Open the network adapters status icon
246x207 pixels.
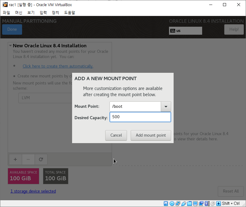pos(178,204)
